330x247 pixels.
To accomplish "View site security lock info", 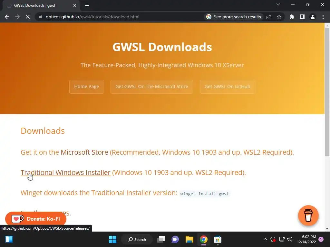I will [41, 17].
